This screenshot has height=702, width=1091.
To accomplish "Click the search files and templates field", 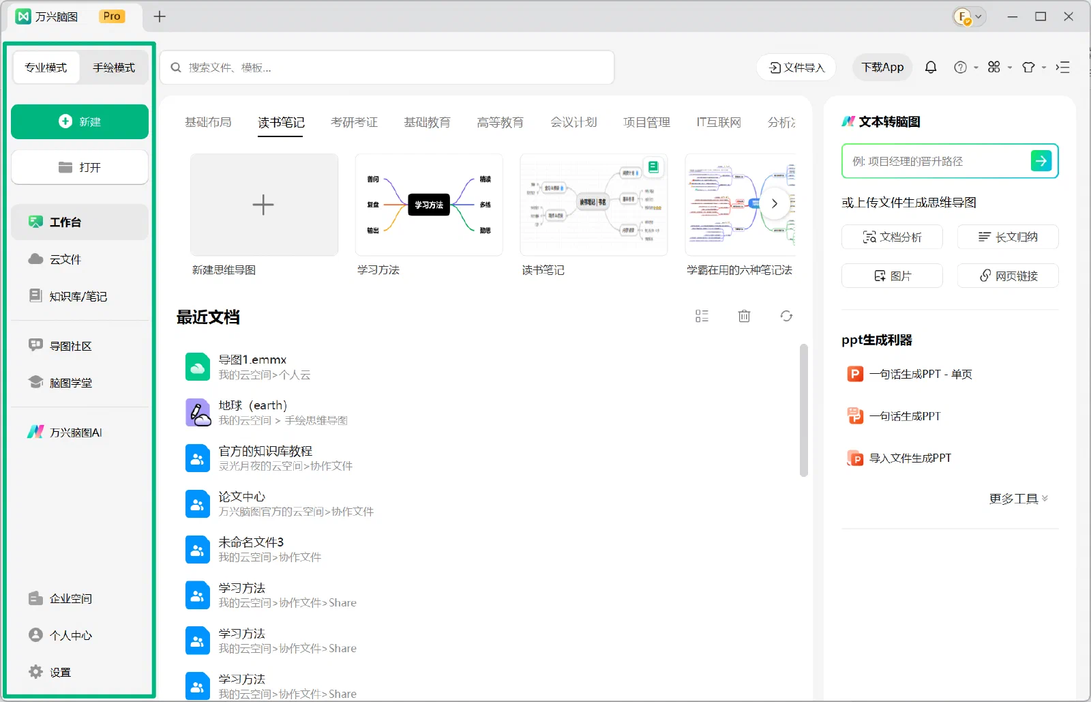I will click(x=387, y=68).
